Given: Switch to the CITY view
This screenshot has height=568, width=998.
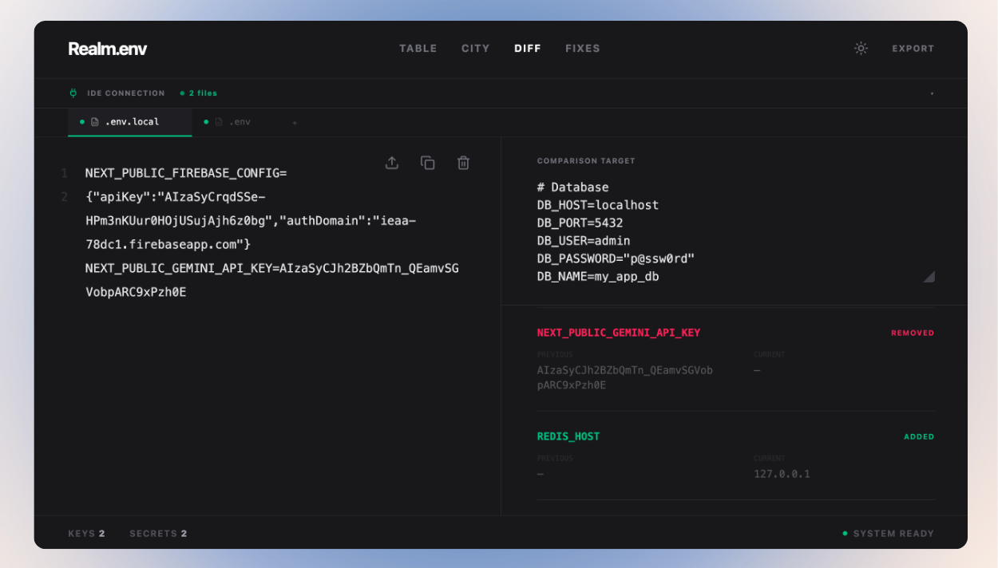Looking at the screenshot, I should pyautogui.click(x=475, y=48).
